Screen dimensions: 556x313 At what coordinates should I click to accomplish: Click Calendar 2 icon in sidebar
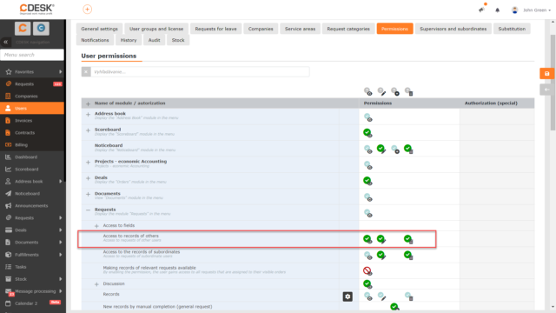[8, 303]
